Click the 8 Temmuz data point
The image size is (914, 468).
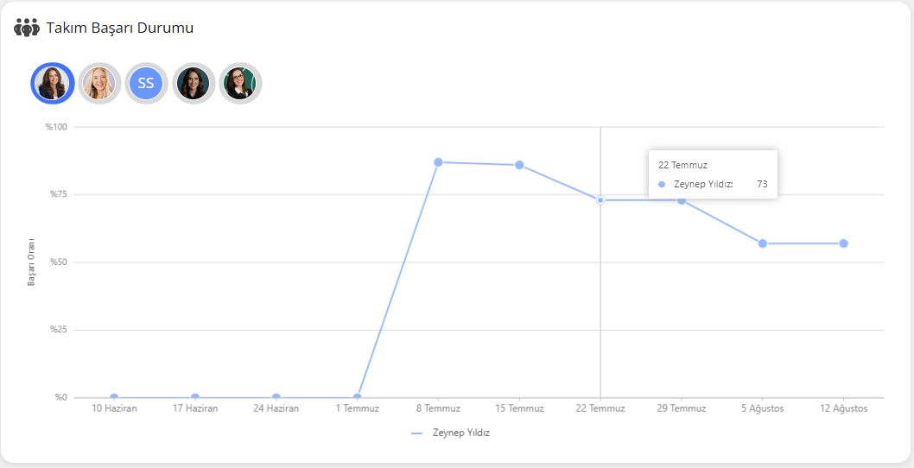pos(438,162)
